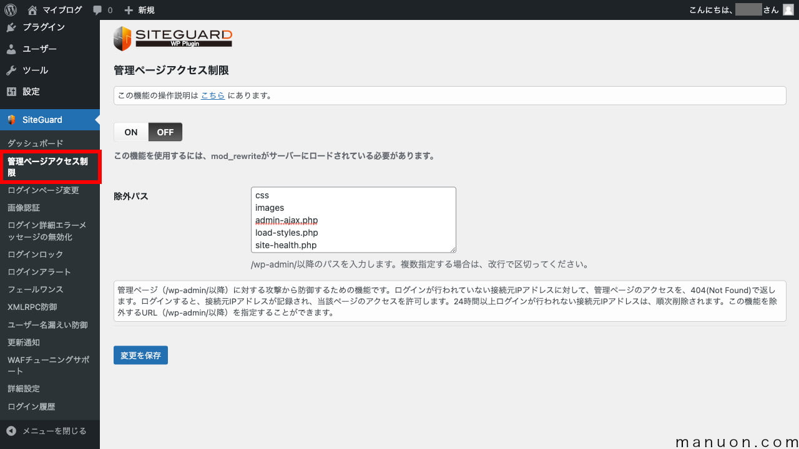Click the SiteGuard WP Plugin logo

(x=173, y=38)
